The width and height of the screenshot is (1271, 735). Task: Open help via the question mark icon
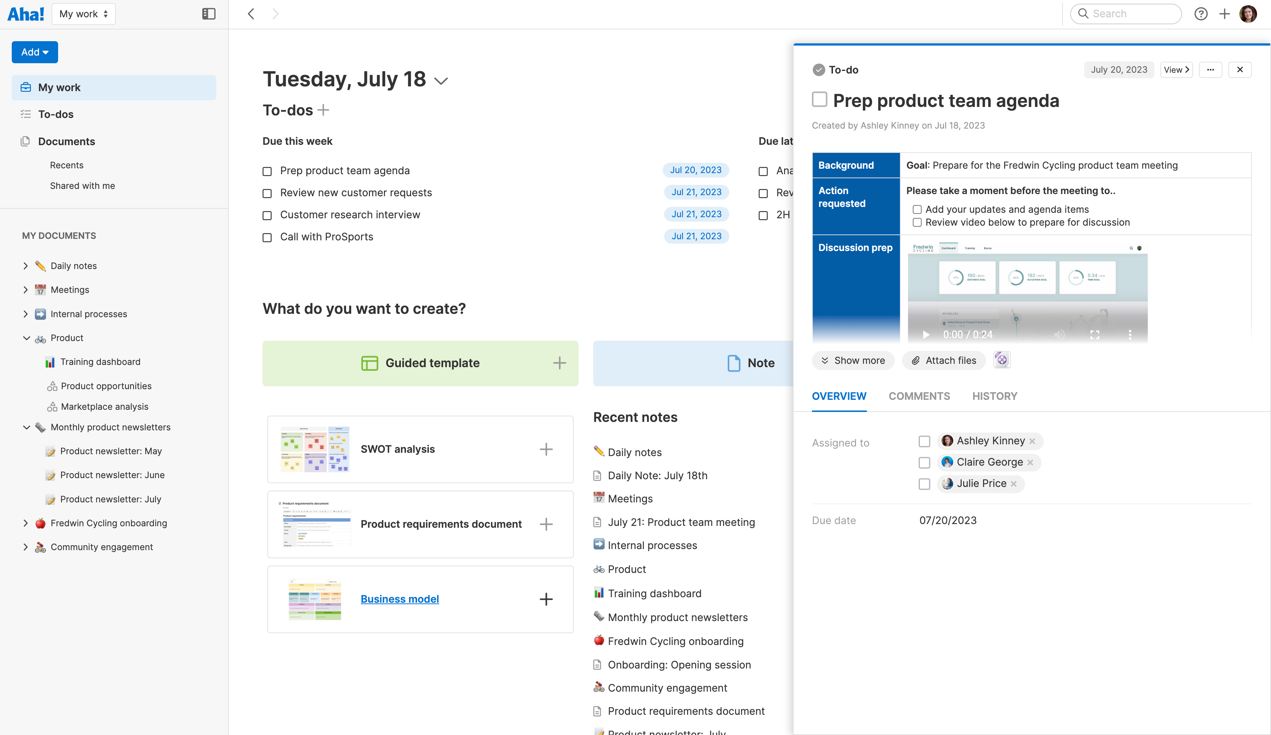coord(1201,14)
